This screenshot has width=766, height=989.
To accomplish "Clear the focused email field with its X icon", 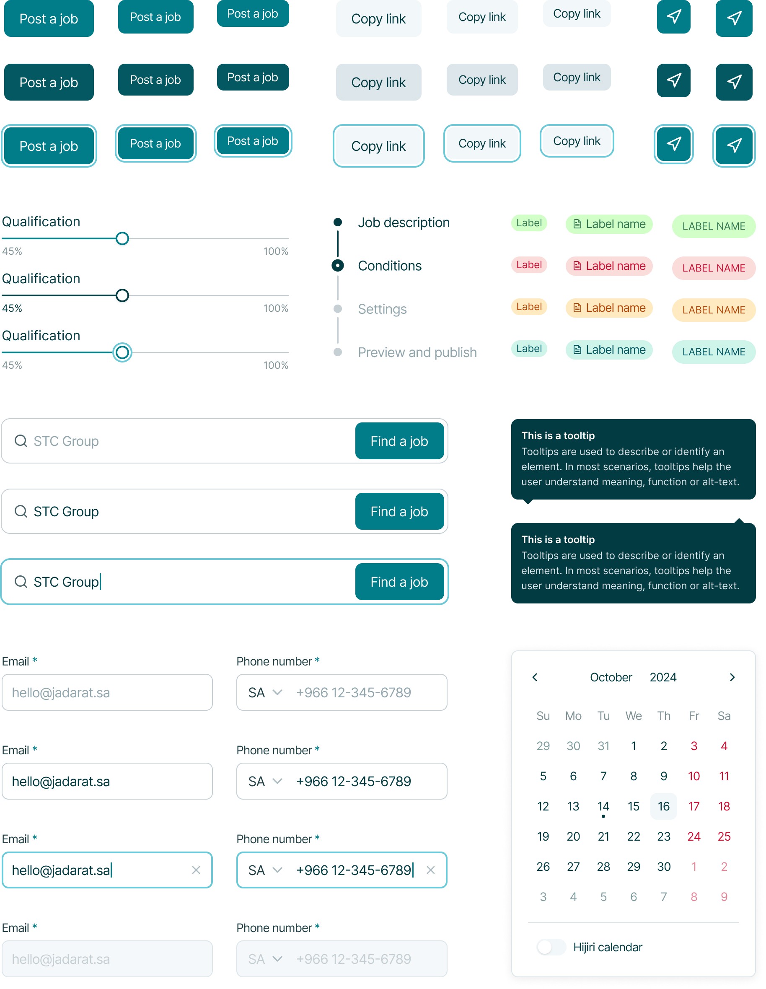I will click(x=196, y=870).
